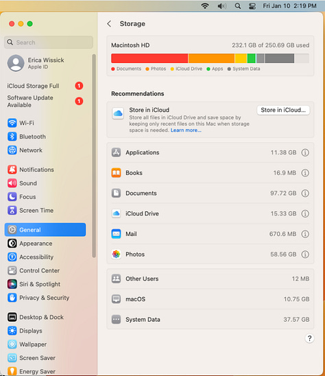Open Erica Wissick Apple ID profile
Screen dimensions: 325x376
coord(36,63)
